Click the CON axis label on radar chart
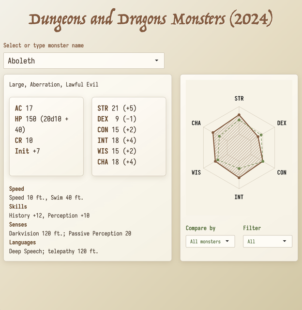The image size is (302, 310). [x=282, y=172]
